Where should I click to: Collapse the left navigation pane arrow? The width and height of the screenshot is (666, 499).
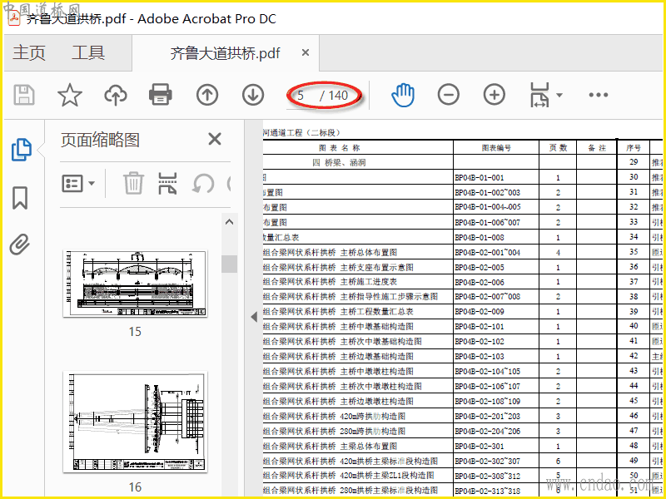click(x=254, y=316)
